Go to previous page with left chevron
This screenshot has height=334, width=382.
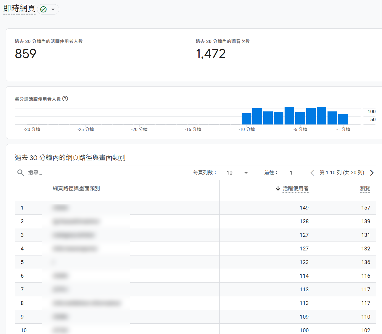(312, 173)
